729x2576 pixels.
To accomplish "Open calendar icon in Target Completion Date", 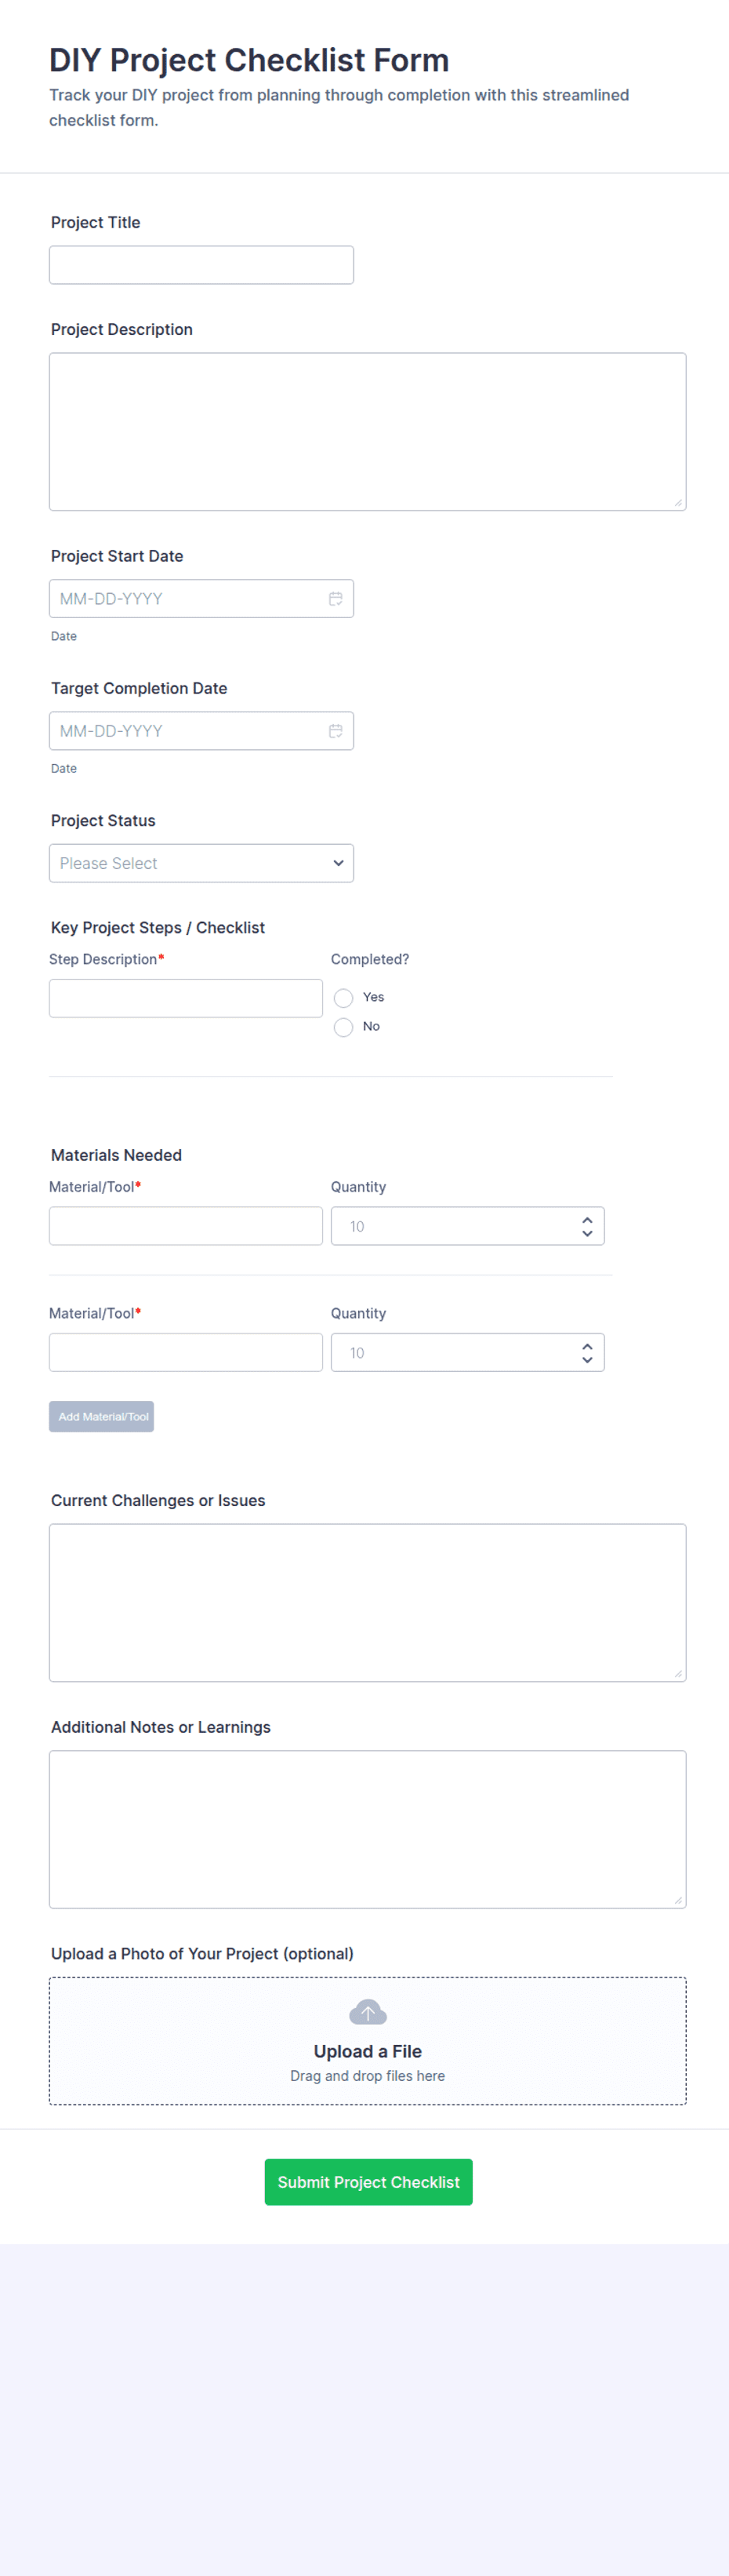I will (x=335, y=731).
